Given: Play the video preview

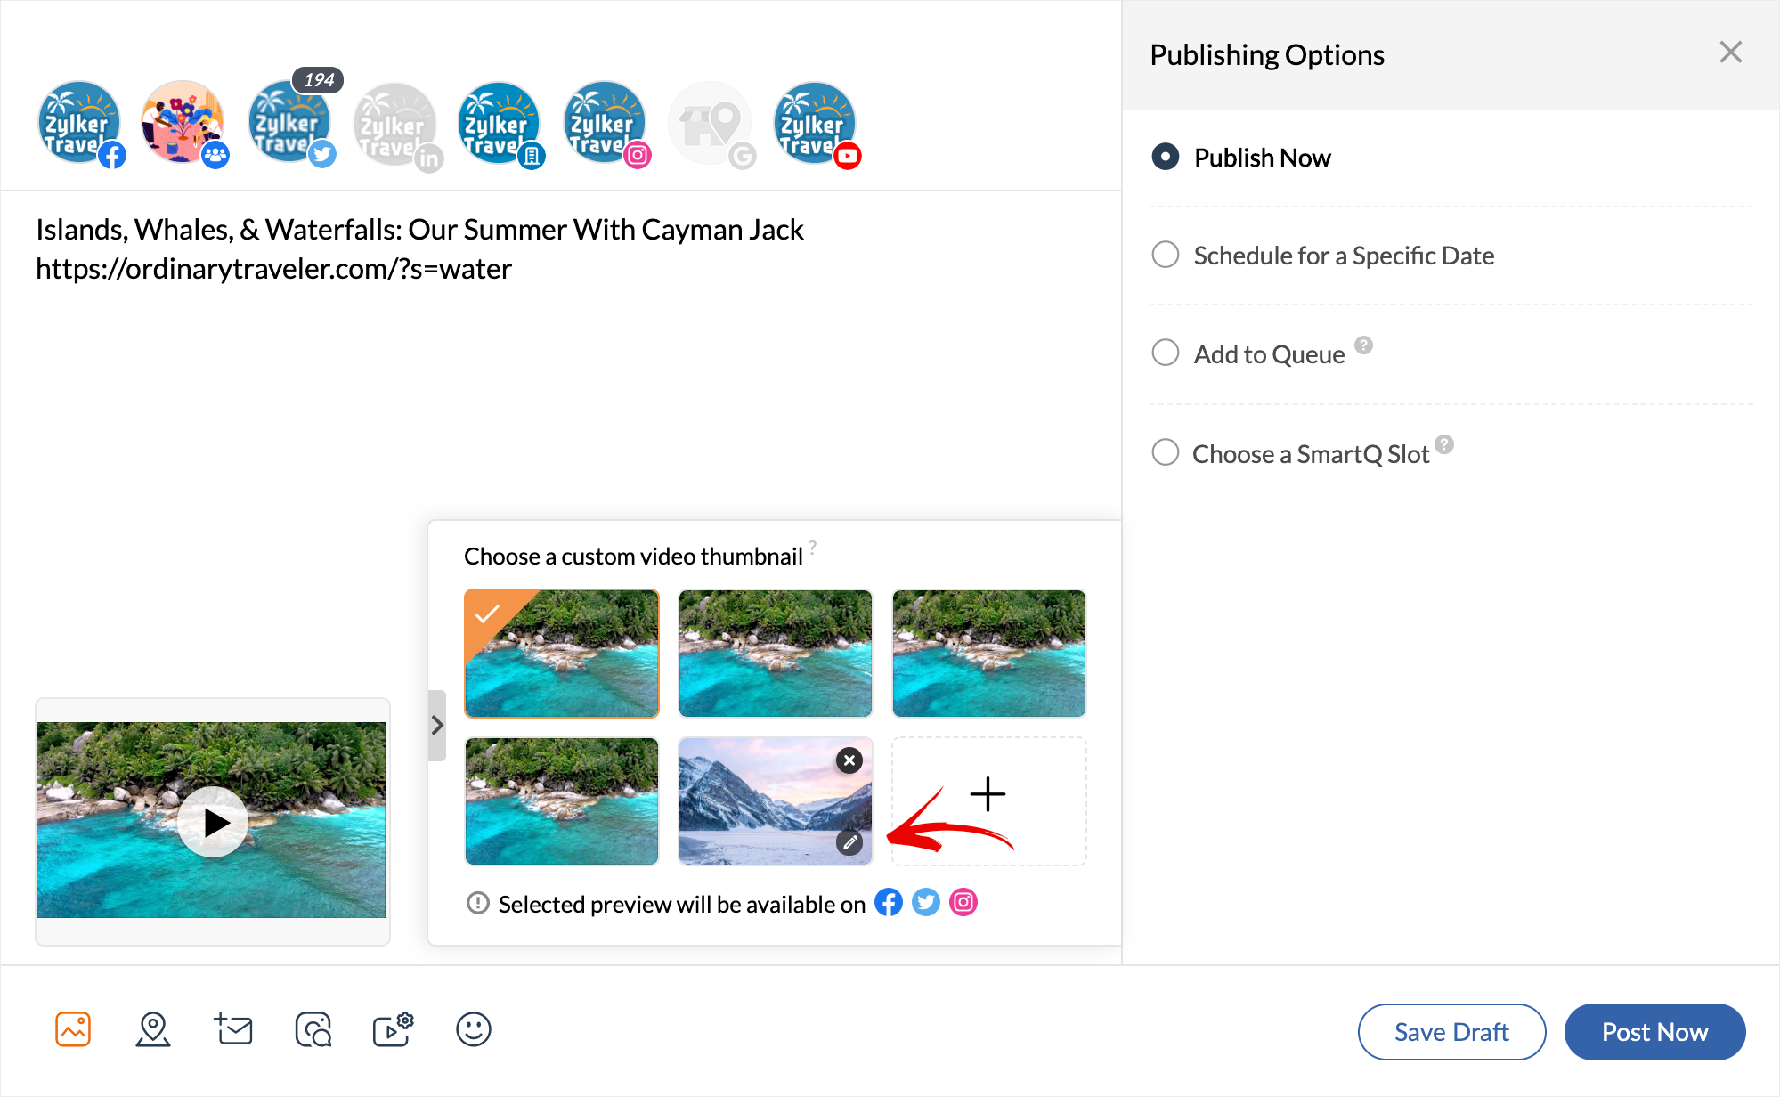Looking at the screenshot, I should tap(212, 821).
